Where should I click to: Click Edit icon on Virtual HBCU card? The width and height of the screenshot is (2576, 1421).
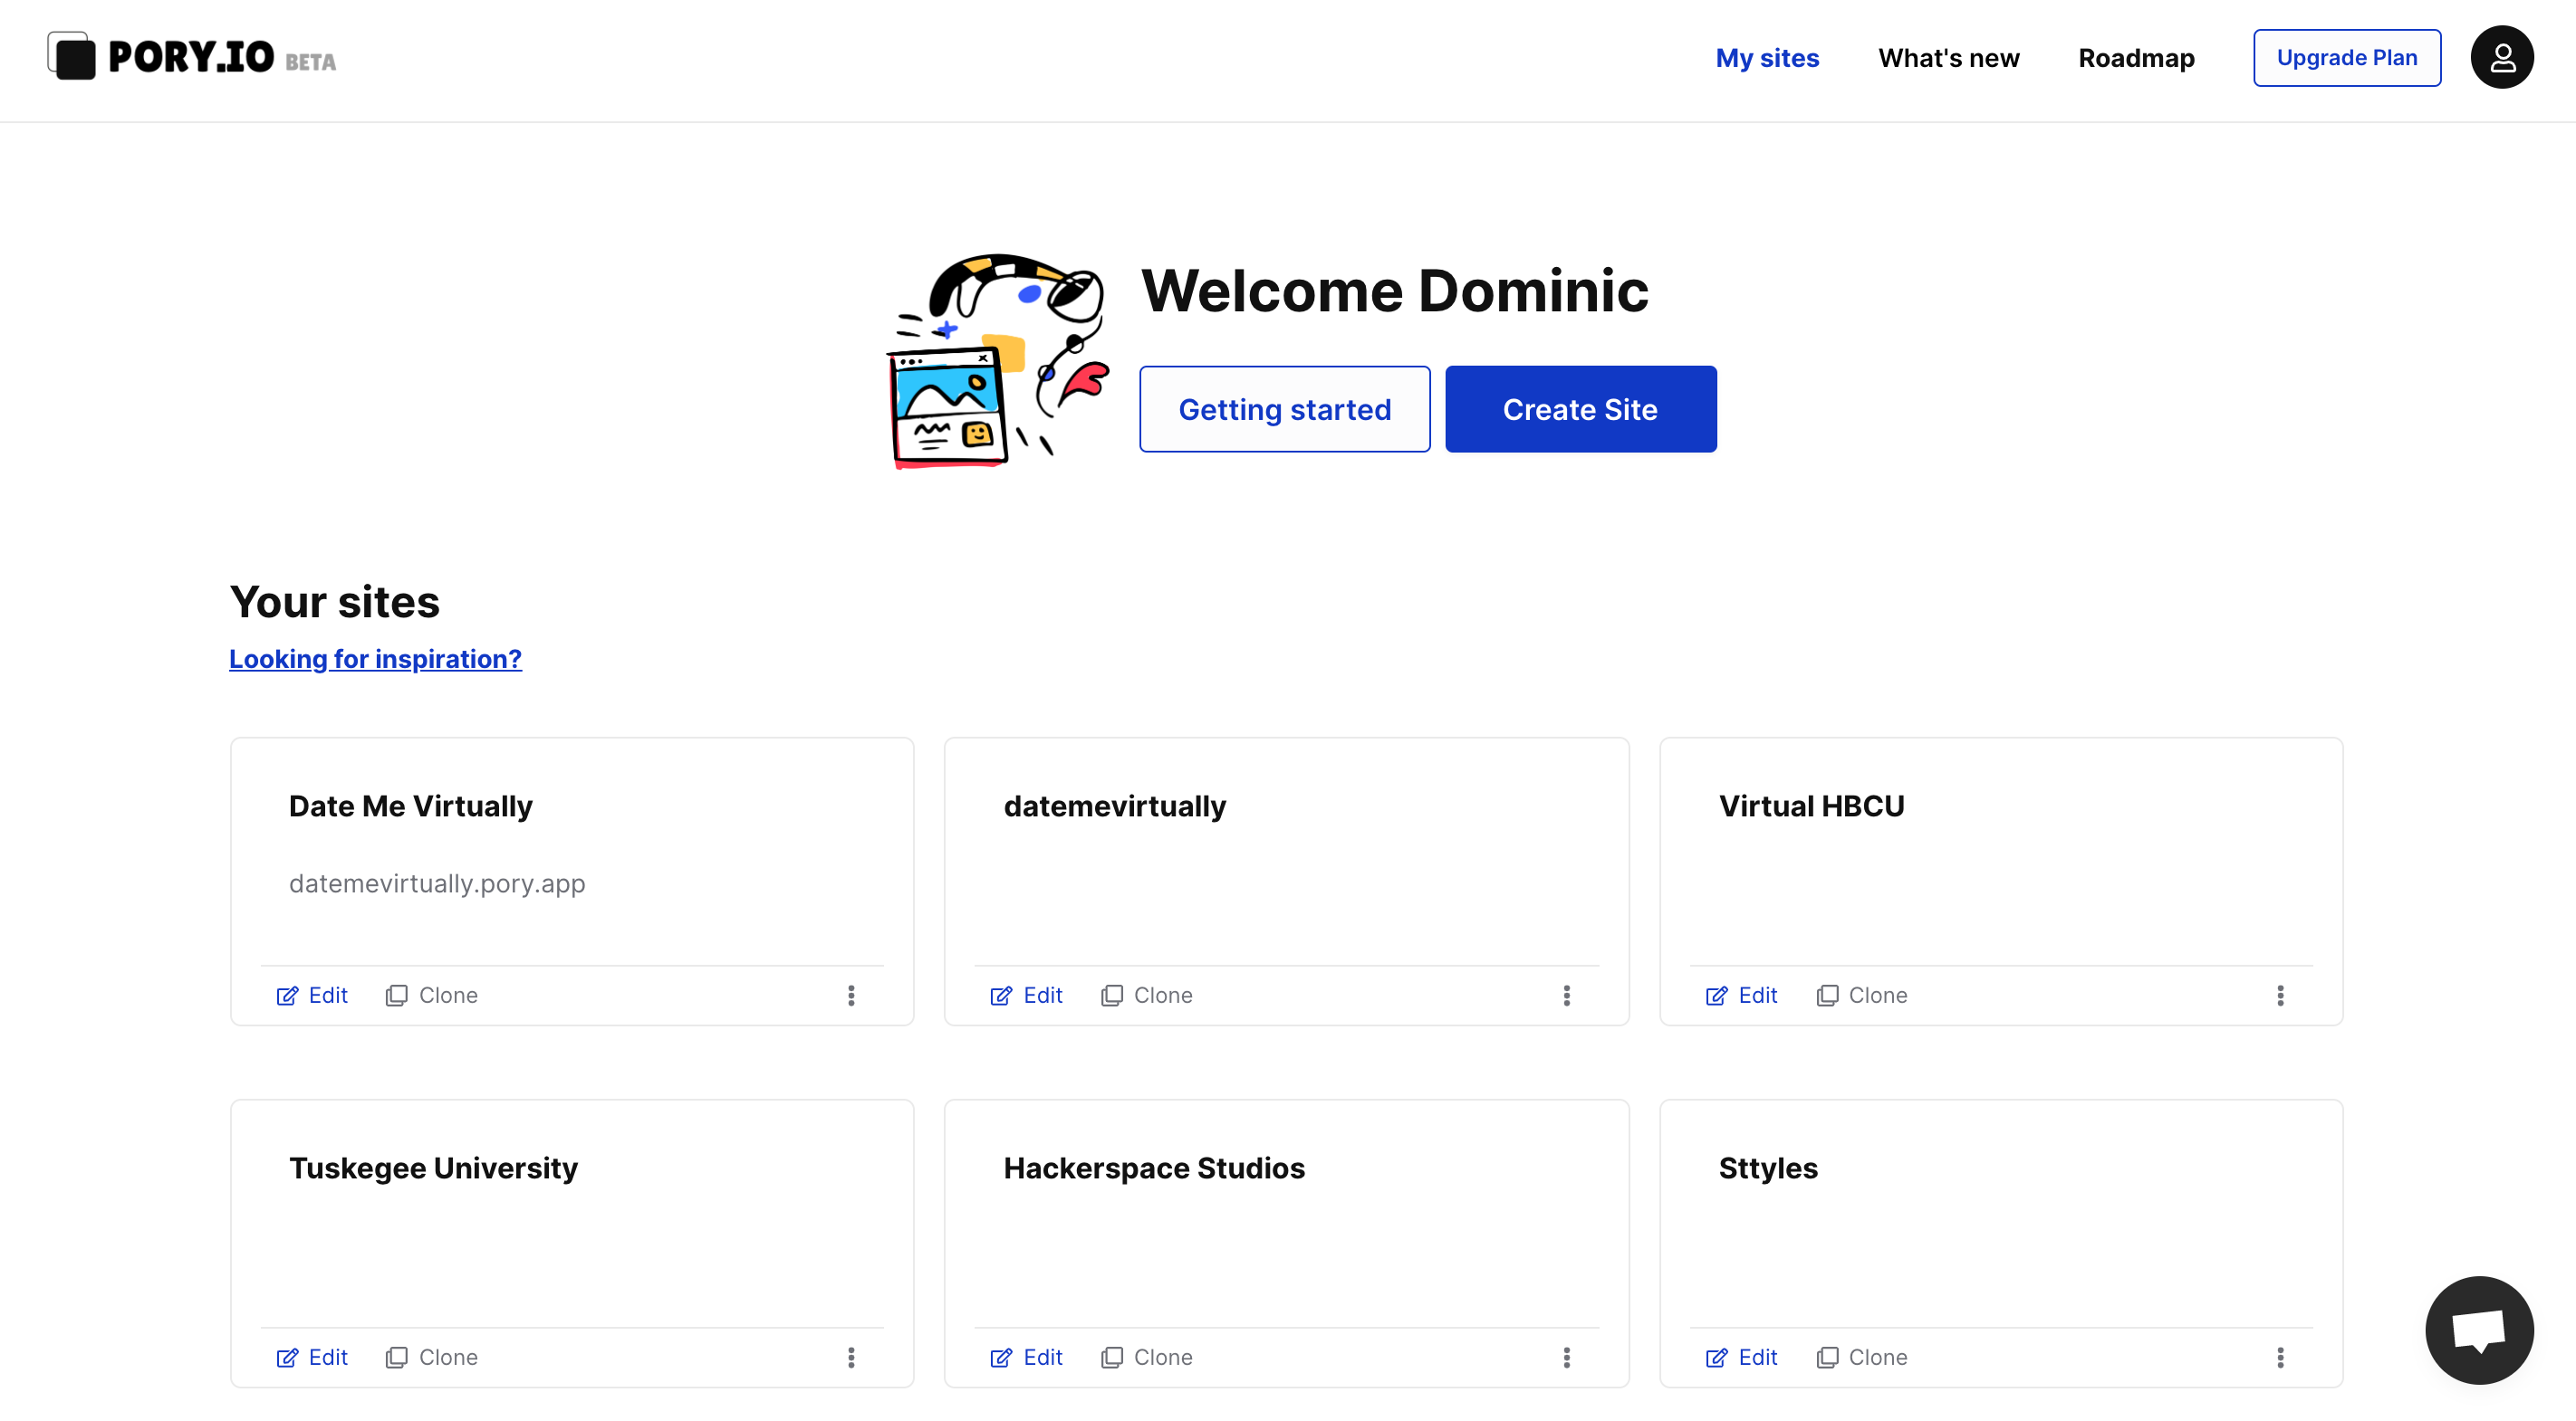1716,996
